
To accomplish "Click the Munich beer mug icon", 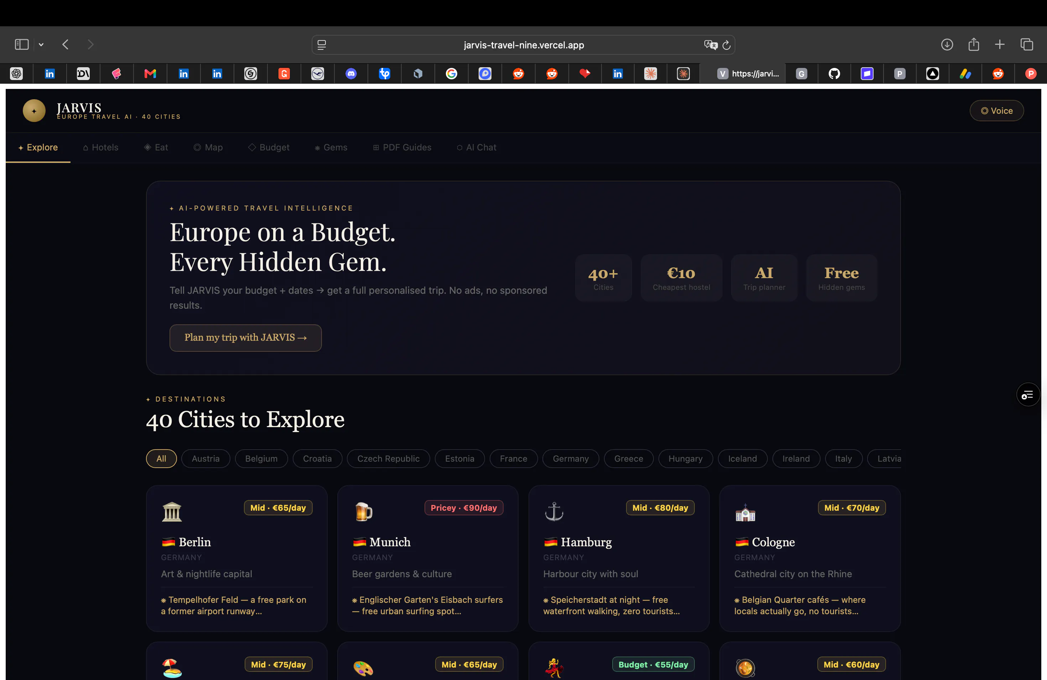I will [363, 512].
